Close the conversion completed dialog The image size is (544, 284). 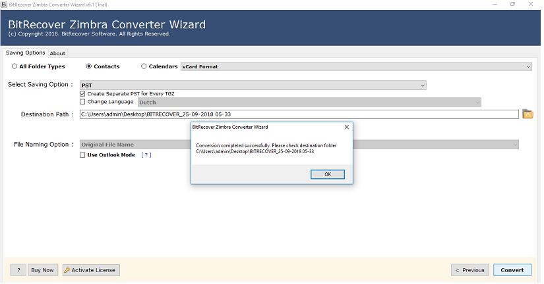click(x=346, y=127)
